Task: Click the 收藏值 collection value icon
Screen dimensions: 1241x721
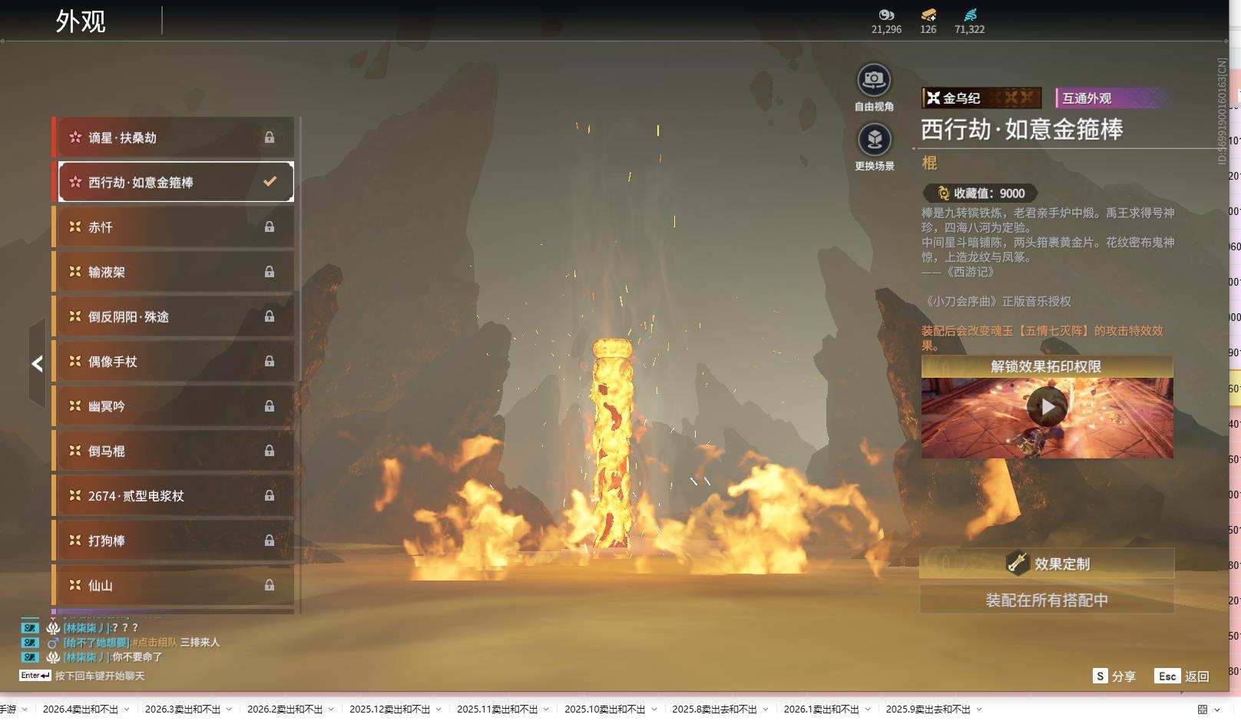Action: 943,193
